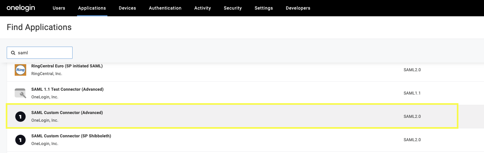484x153 pixels.
Task: Select RingCentral Euro (SP initiated SAML) title
Action: point(67,66)
